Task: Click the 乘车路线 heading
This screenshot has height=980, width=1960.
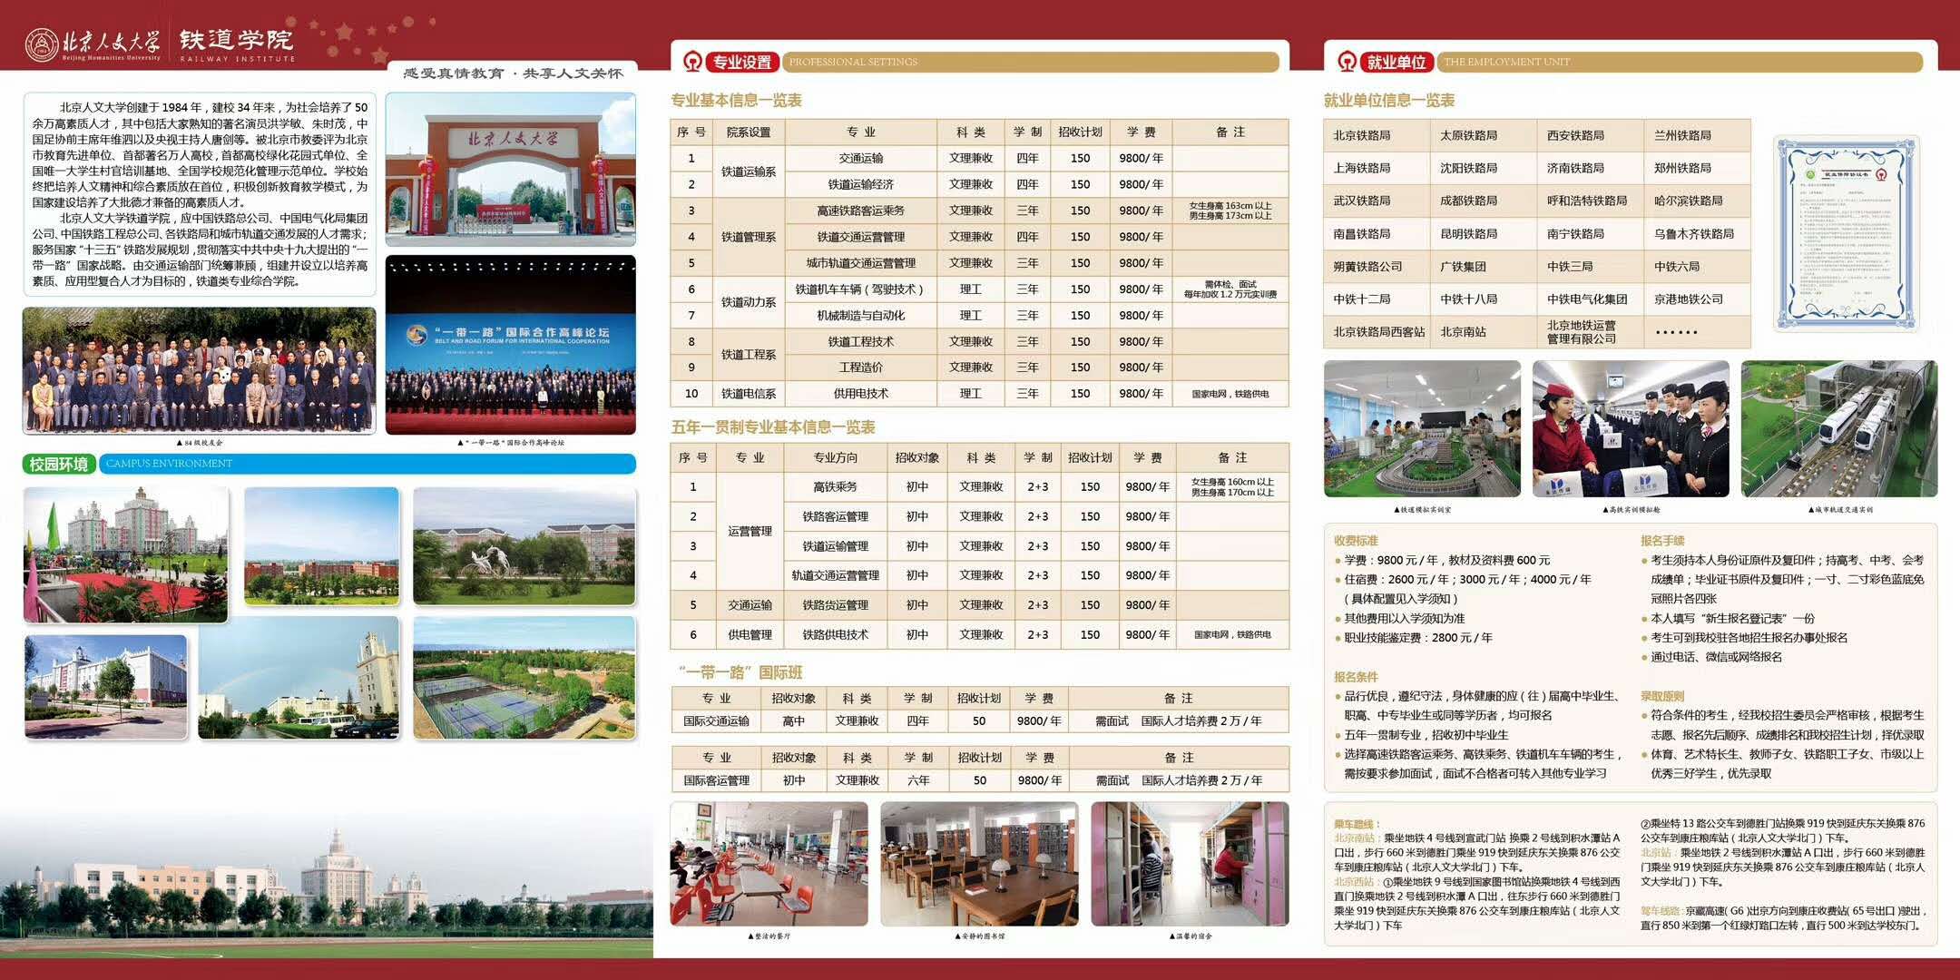Action: pyautogui.click(x=1357, y=824)
